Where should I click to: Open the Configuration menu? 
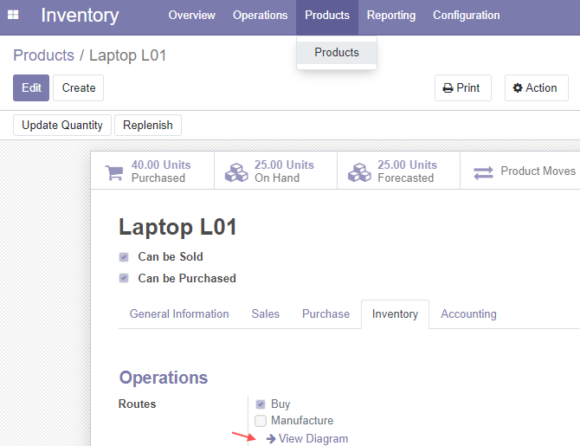tap(466, 16)
